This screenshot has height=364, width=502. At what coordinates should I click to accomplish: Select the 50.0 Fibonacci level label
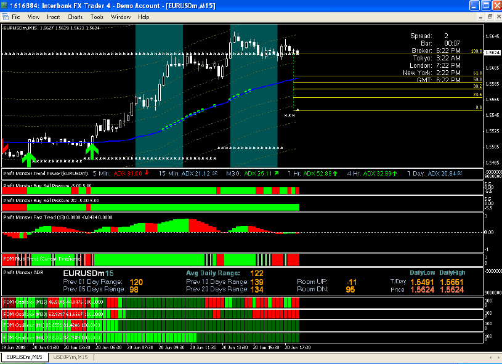pyautogui.click(x=477, y=79)
